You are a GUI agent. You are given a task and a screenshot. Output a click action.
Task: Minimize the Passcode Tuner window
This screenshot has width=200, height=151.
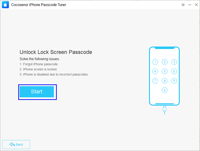(190, 5)
